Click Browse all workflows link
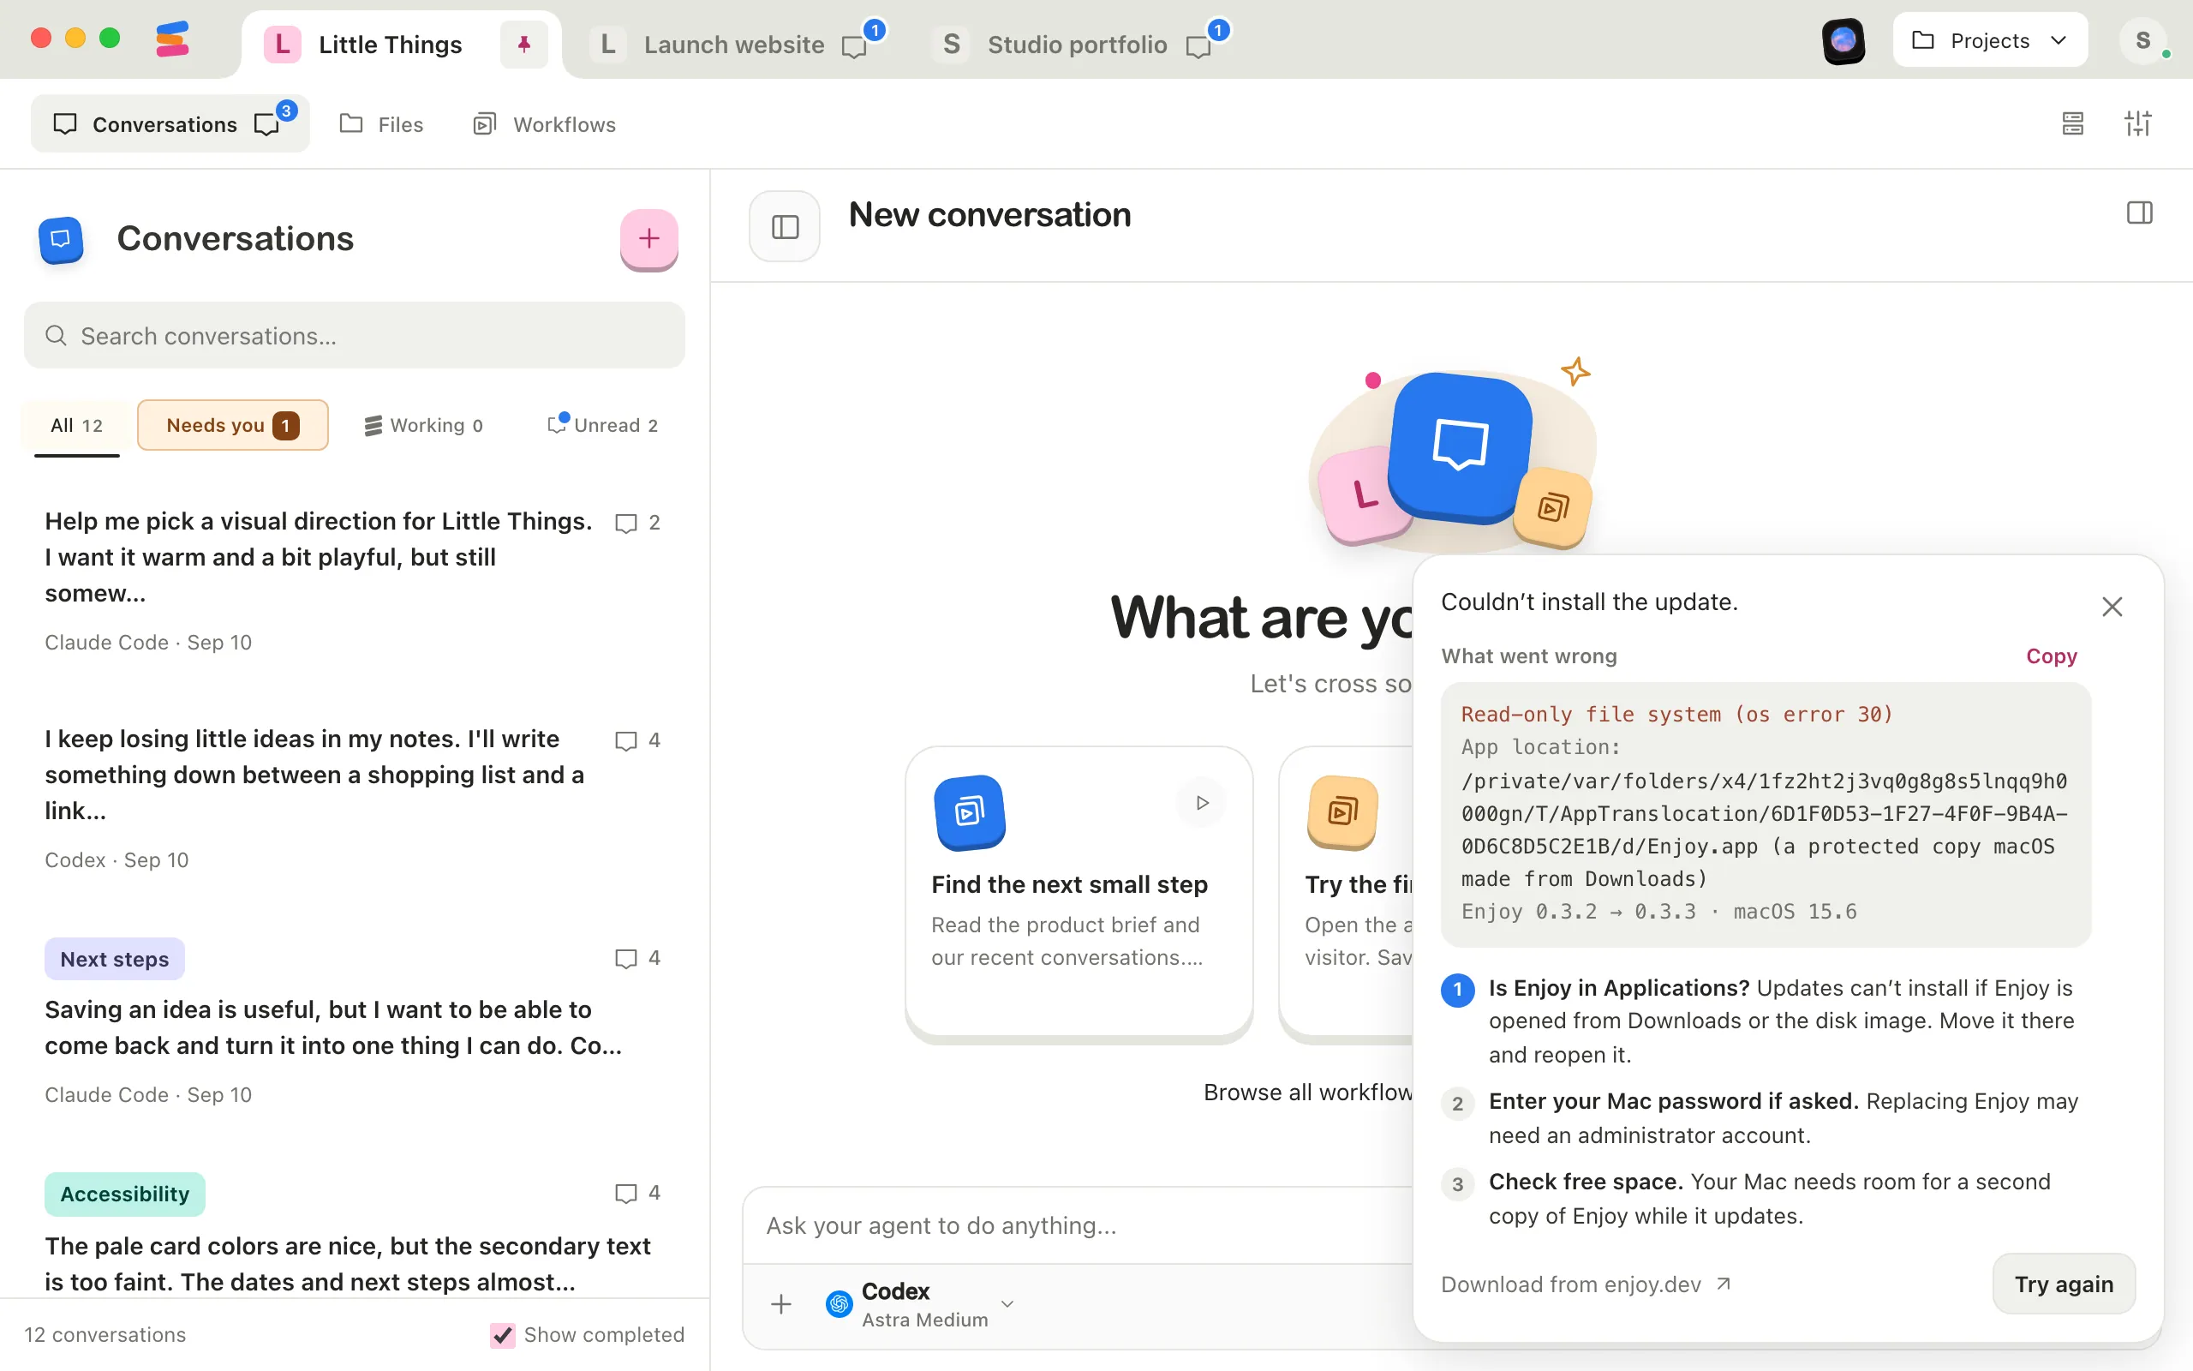The image size is (2193, 1371). pos(1309,1093)
